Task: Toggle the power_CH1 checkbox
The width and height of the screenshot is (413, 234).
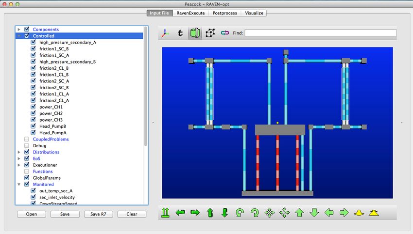Action: [x=33, y=107]
